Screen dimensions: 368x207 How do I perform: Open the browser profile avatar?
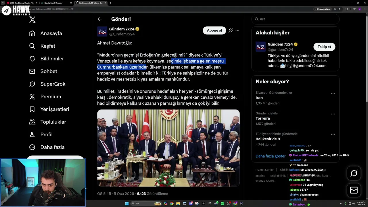point(360,9)
